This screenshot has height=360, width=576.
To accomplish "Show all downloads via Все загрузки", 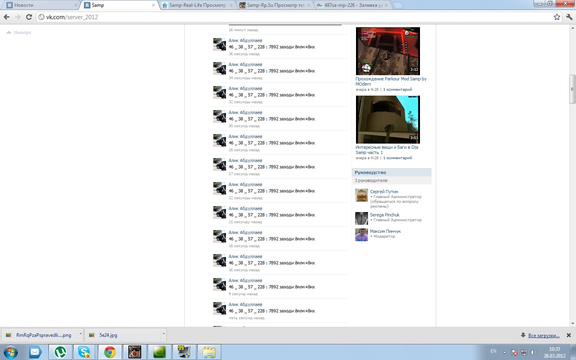I will pos(544,336).
